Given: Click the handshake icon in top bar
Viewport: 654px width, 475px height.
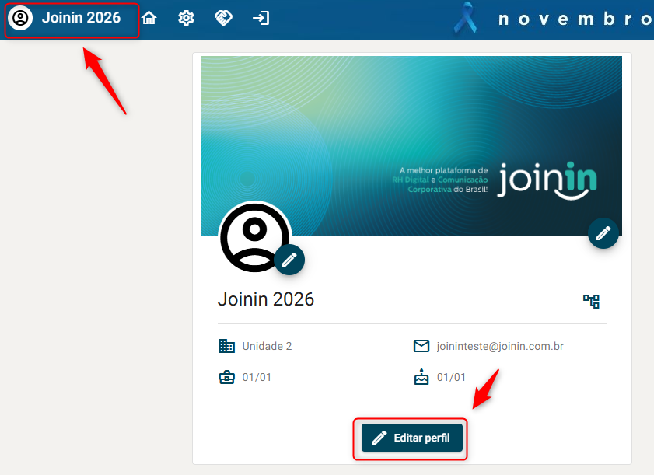Looking at the screenshot, I should [x=223, y=18].
